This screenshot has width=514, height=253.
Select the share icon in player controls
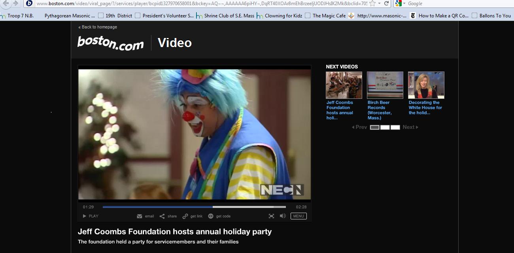tap(162, 216)
